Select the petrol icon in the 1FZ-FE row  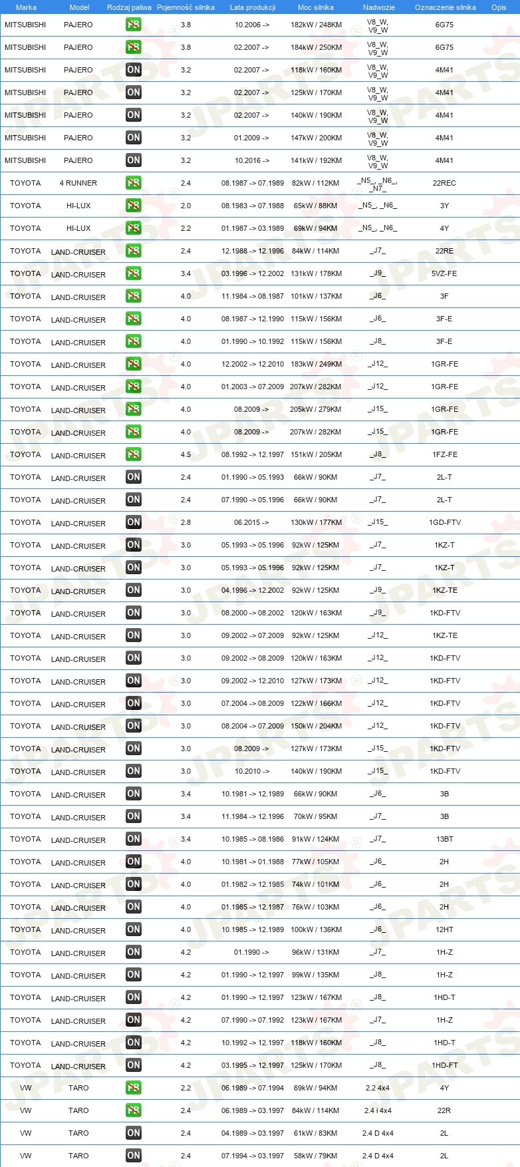(x=134, y=454)
